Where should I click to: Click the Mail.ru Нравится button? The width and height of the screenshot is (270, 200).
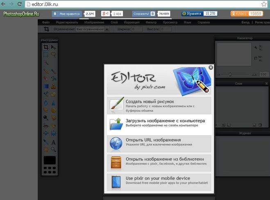tap(192, 14)
